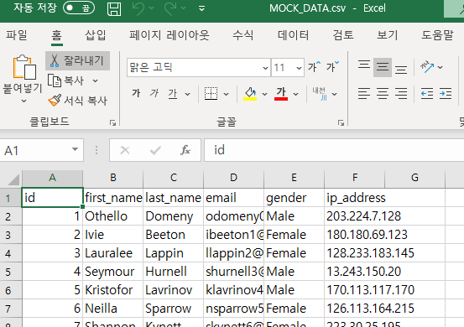The height and width of the screenshot is (327, 464).
Task: Open the 도움말 tab
Action: (437, 35)
